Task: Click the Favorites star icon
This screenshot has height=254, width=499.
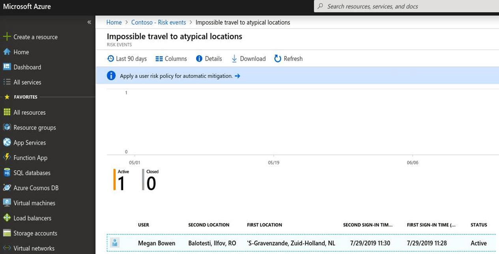Action: click(7, 97)
